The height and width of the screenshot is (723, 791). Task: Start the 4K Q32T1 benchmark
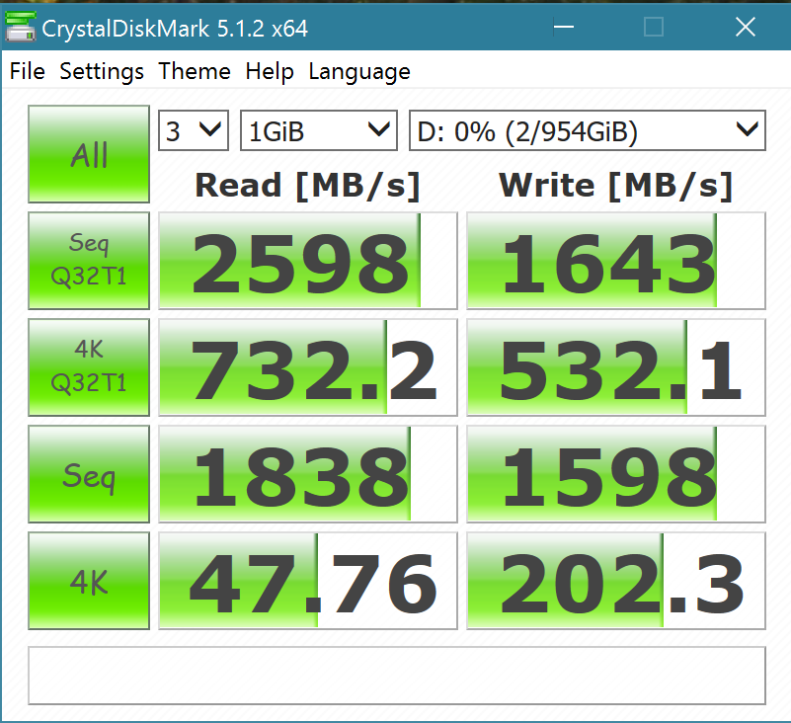tap(89, 366)
